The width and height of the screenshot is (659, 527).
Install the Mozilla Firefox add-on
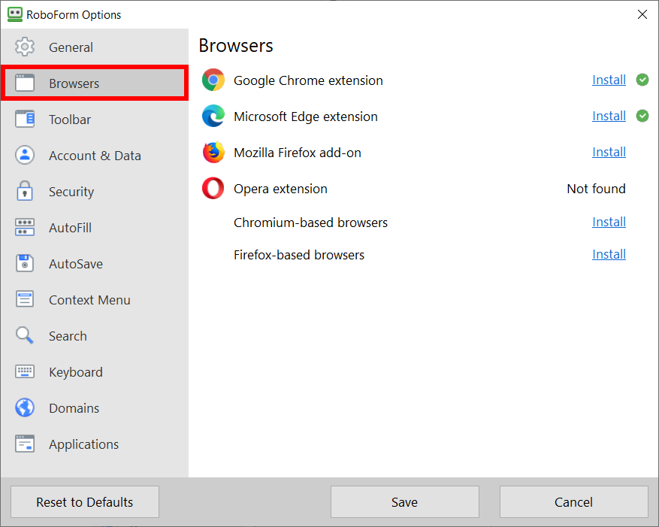[x=609, y=152]
